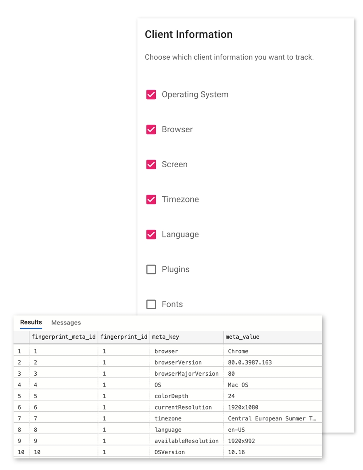Disable Timezone tracking

coord(151,199)
